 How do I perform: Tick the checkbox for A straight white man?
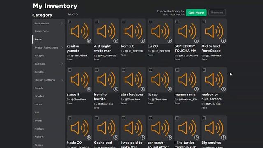97,21
